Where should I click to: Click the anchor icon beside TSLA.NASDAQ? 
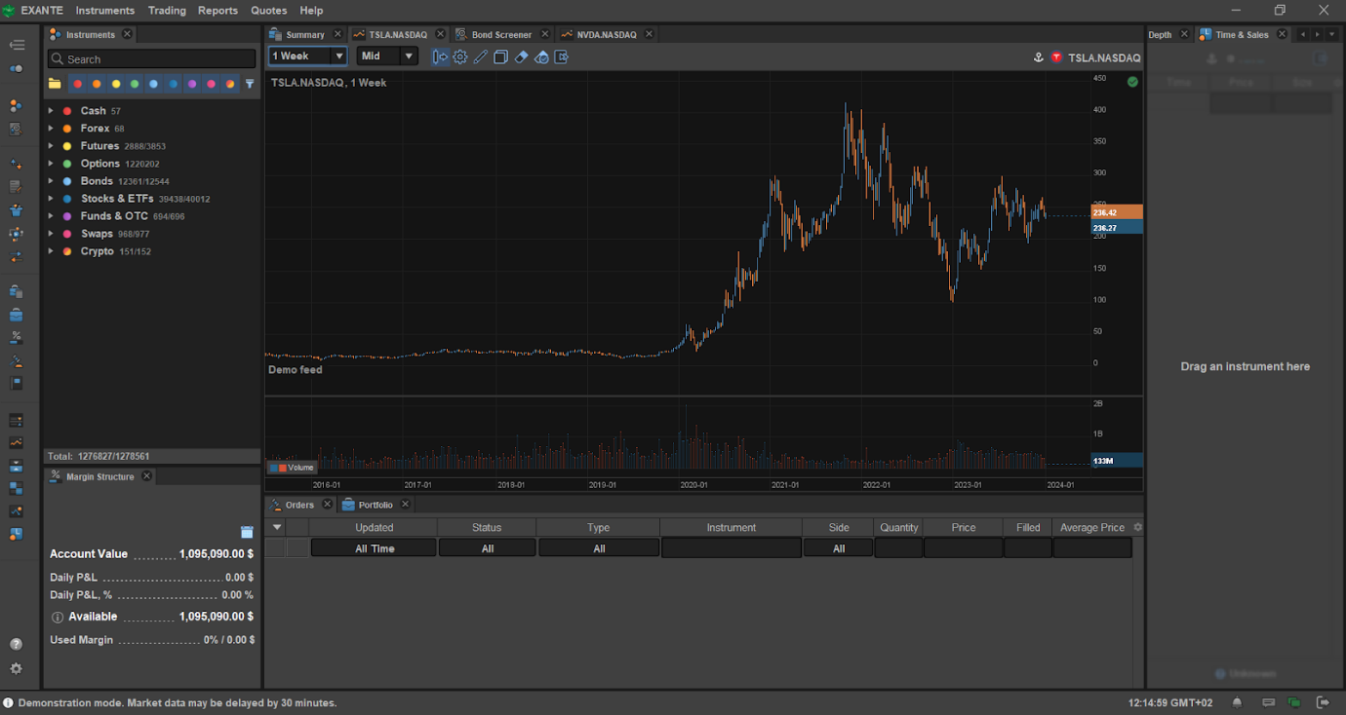pyautogui.click(x=1039, y=57)
